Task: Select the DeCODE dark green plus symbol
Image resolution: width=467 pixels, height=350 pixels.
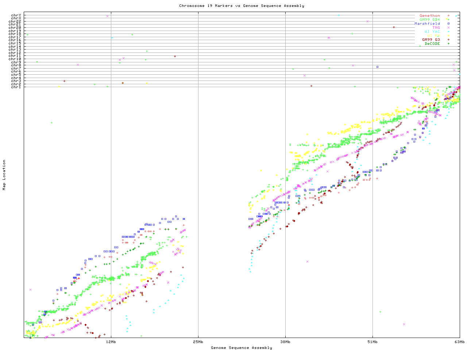Action: click(x=448, y=44)
